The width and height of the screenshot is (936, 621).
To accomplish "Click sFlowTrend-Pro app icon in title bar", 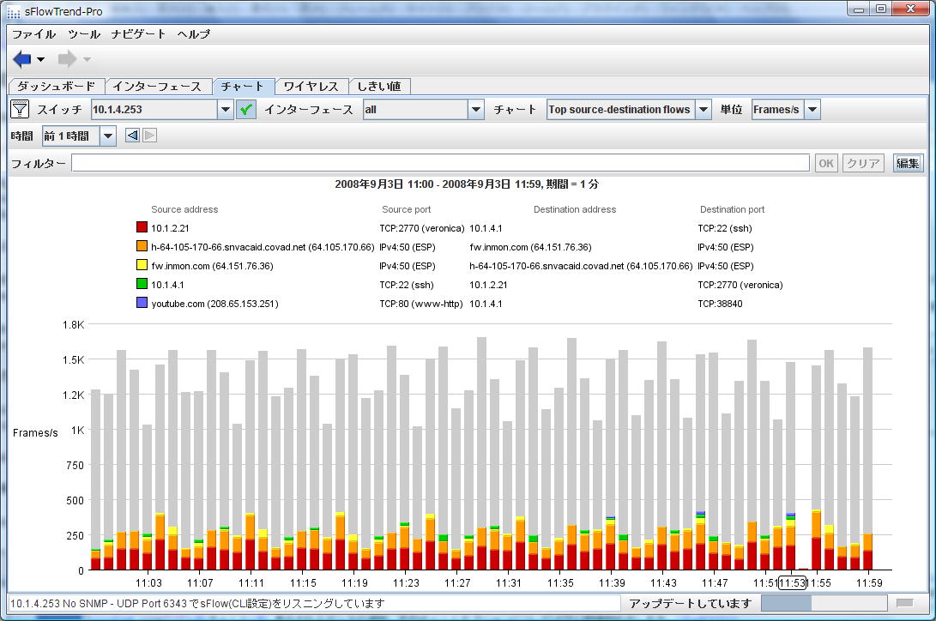I will click(14, 10).
